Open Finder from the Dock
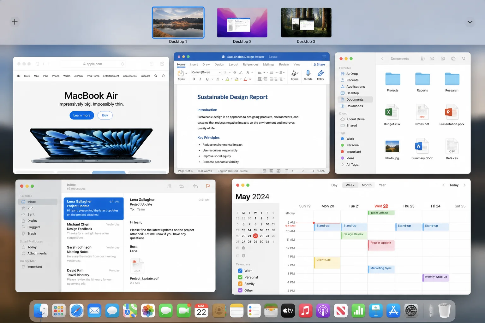 coord(41,311)
